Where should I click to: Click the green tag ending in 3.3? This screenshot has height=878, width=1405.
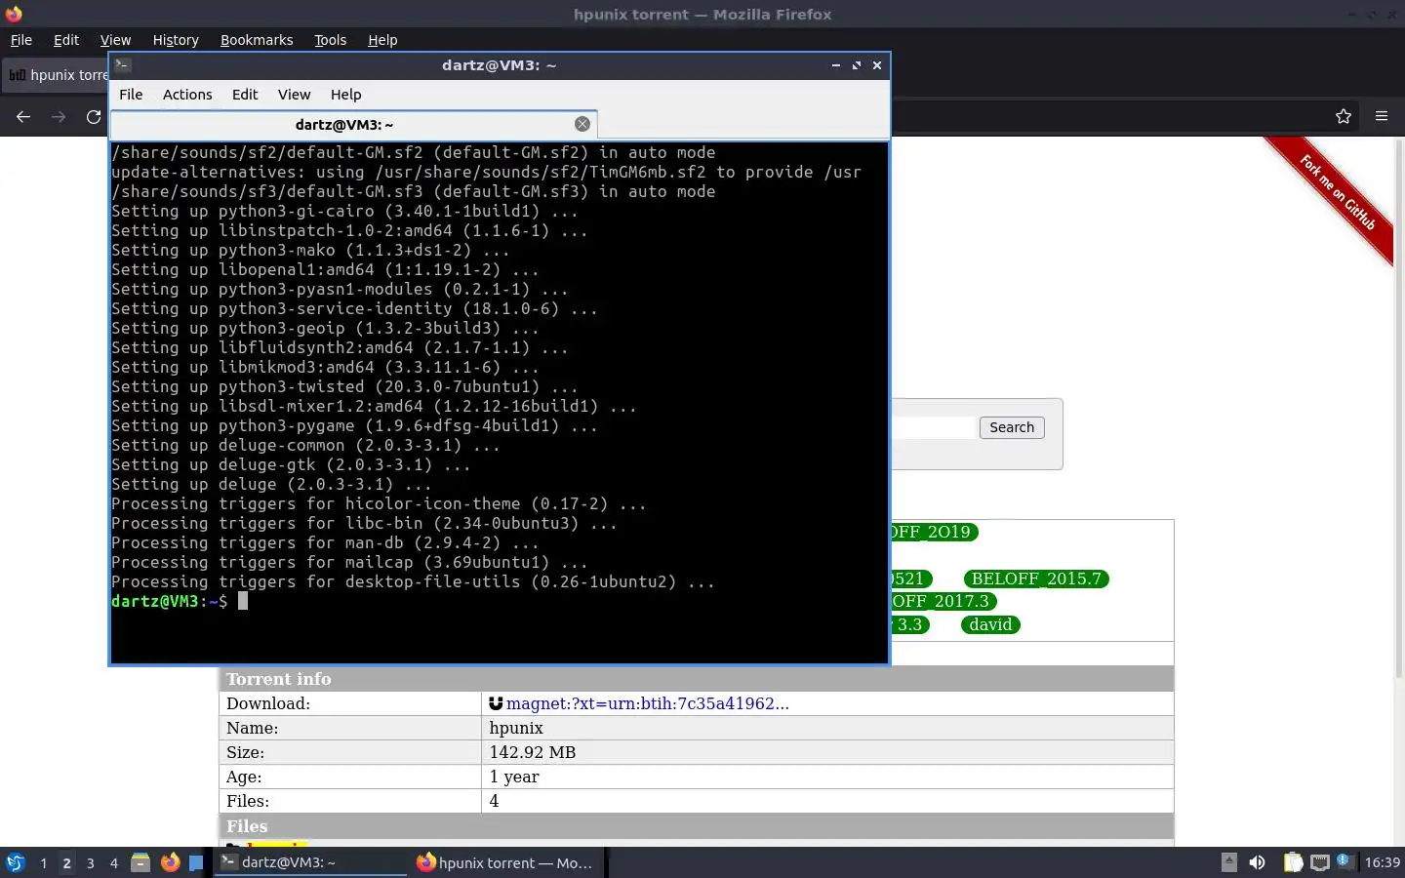(910, 624)
